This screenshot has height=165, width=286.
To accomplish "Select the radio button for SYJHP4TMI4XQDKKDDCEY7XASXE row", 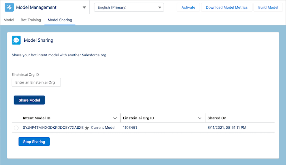I will 16,128.
